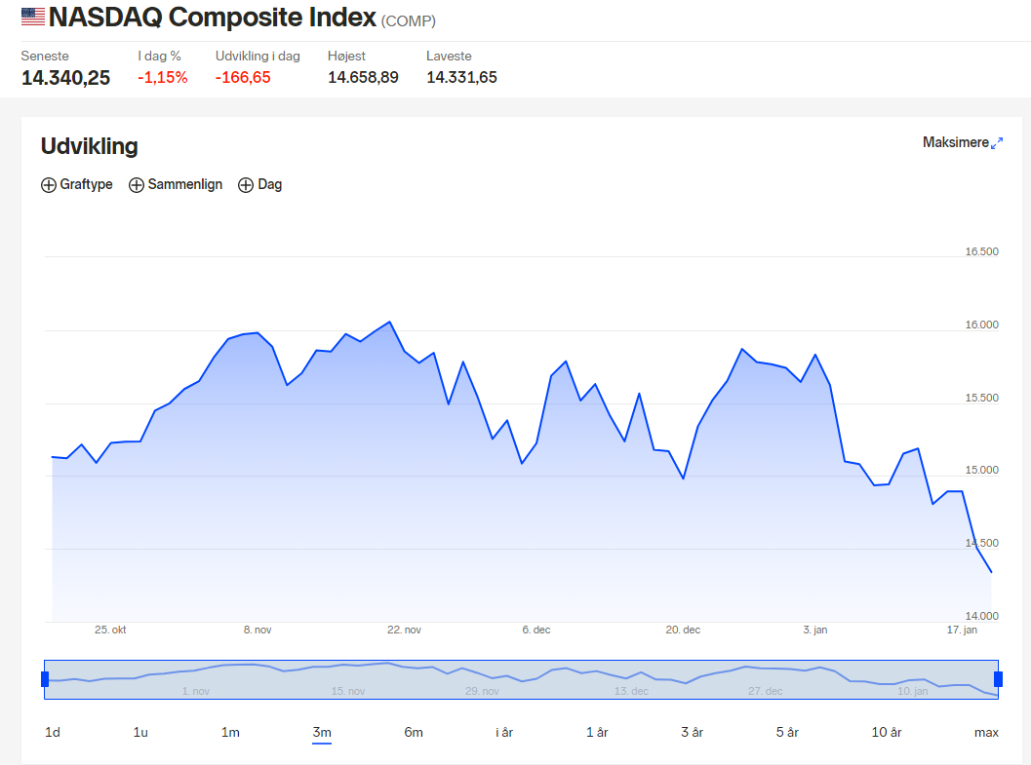The width and height of the screenshot is (1031, 765).
Task: Choose the 6m time range
Action: coord(414,732)
